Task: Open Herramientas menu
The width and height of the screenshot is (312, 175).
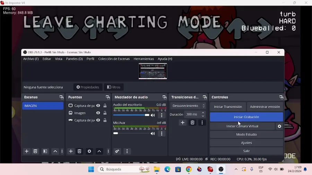Action: click(144, 59)
